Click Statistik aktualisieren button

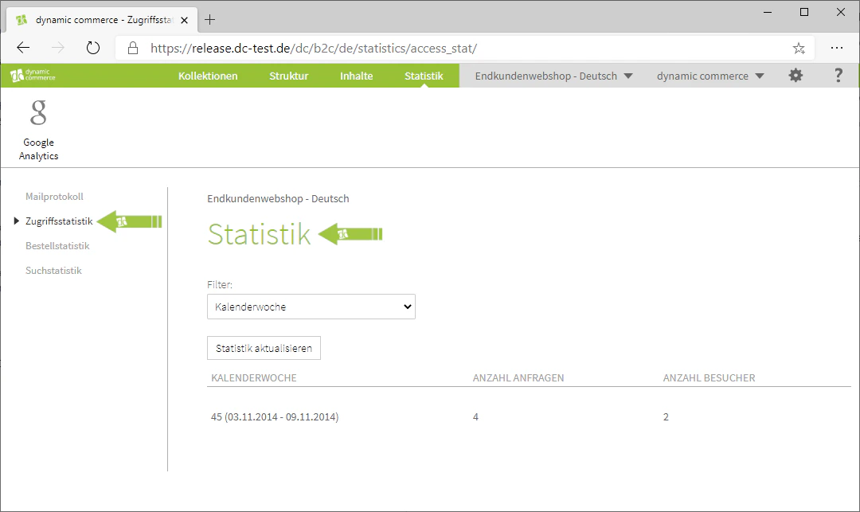pyautogui.click(x=264, y=348)
